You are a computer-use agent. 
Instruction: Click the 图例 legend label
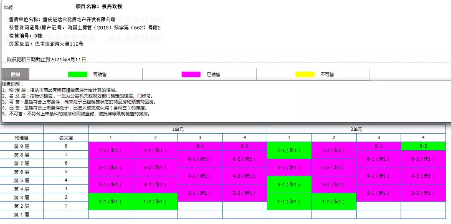tap(15, 74)
